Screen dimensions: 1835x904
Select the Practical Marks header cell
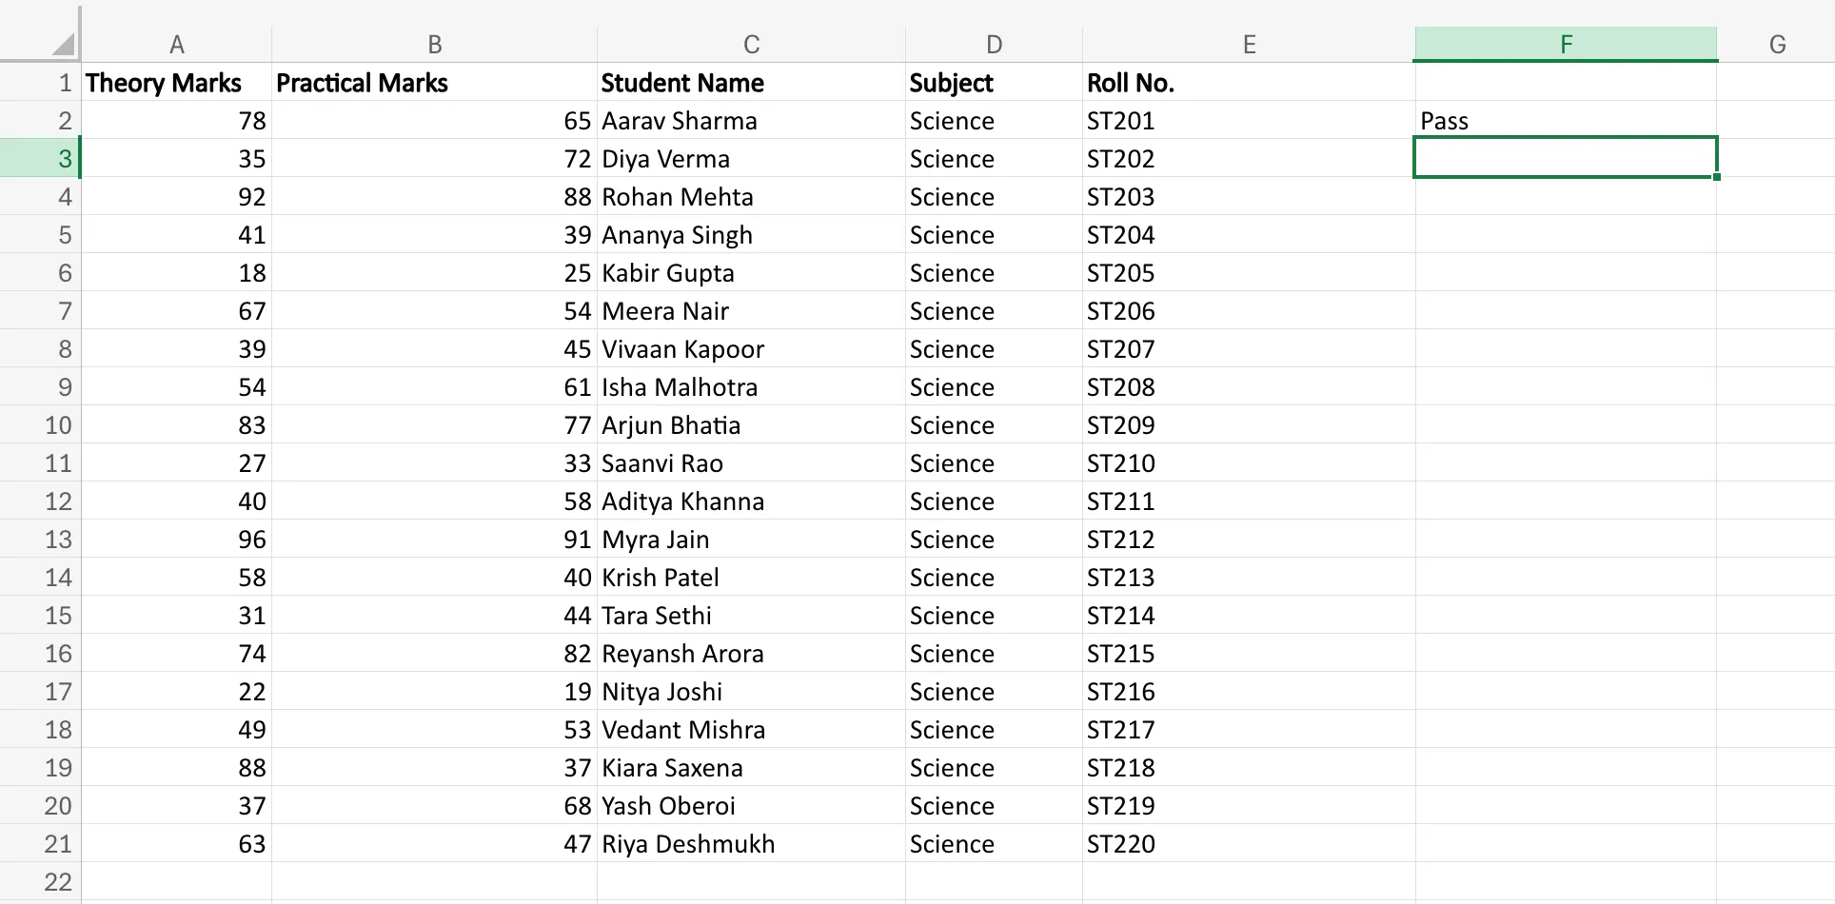pos(435,83)
